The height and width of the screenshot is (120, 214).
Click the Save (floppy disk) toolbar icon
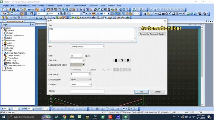coord(13,10)
